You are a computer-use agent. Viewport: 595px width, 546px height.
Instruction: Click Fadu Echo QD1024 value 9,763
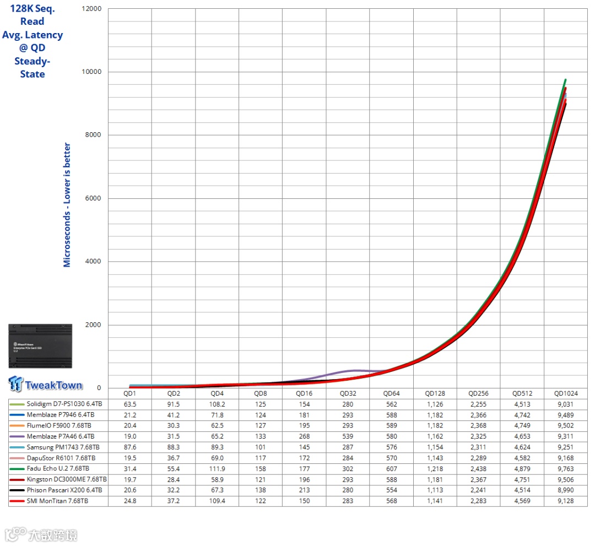point(566,469)
